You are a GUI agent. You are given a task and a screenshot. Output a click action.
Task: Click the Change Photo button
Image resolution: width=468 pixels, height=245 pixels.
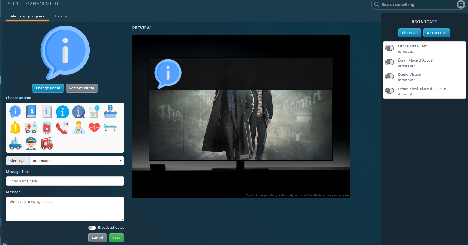(x=48, y=88)
